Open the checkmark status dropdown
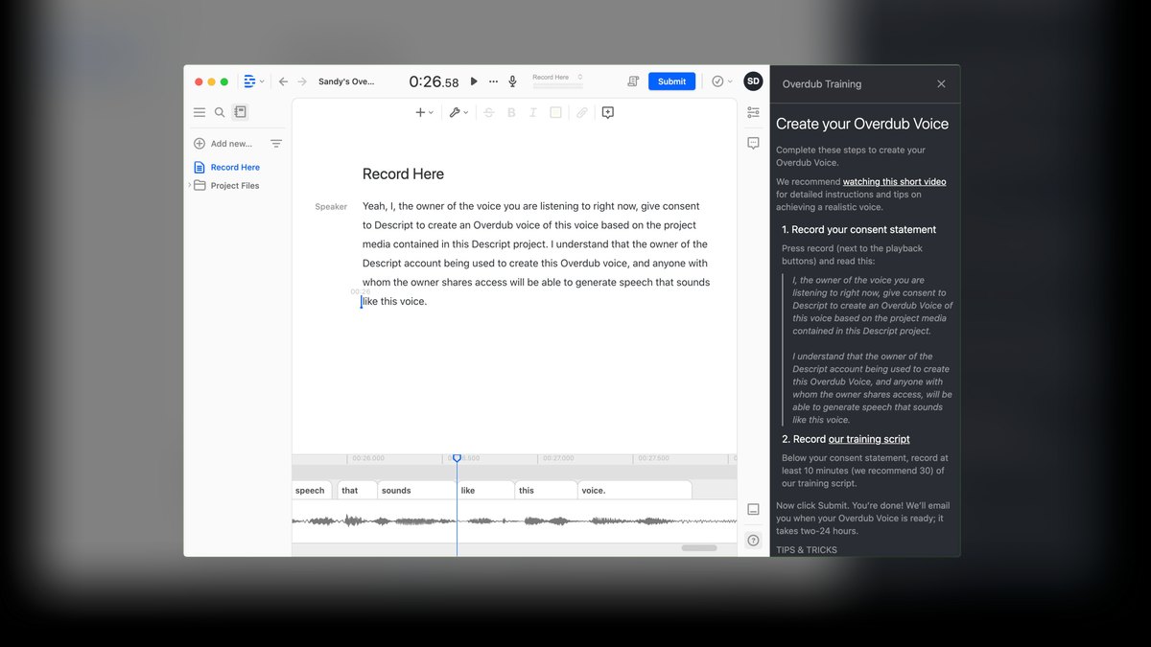 [x=721, y=81]
